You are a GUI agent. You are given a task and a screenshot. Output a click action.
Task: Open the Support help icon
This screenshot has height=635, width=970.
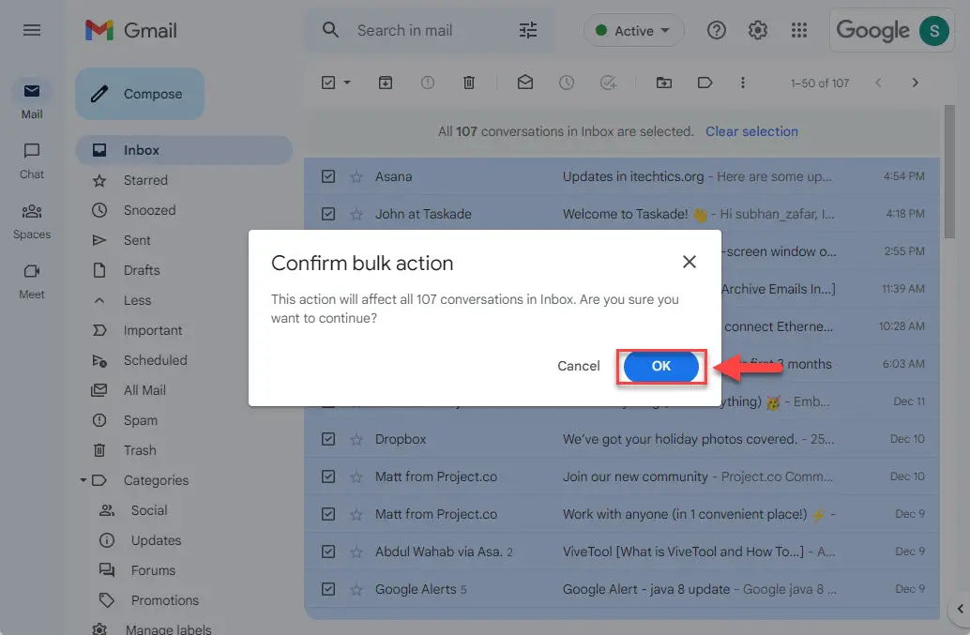pos(717,30)
